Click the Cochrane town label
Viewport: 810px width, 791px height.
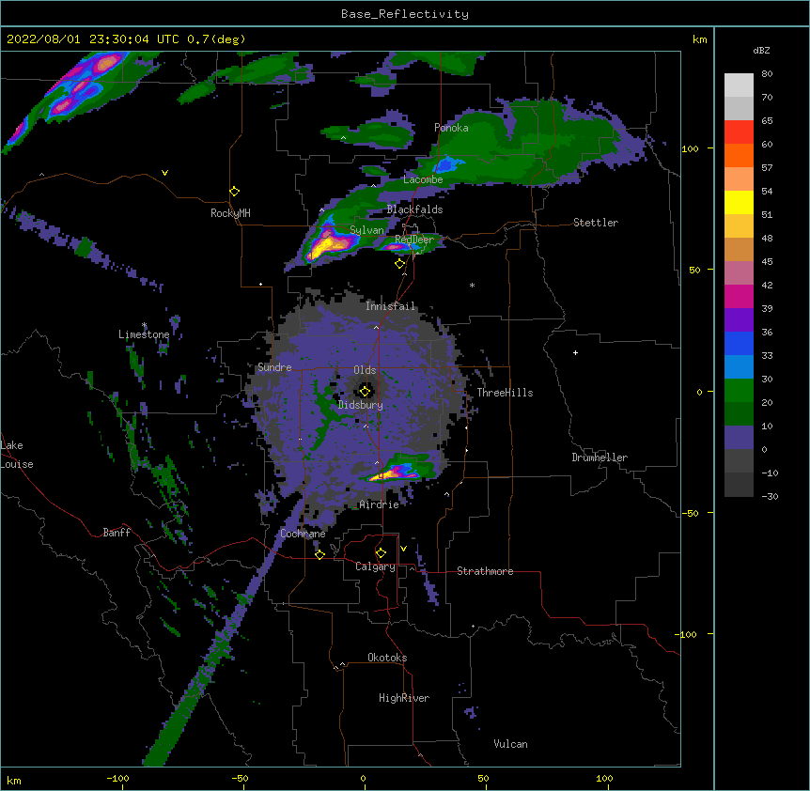click(303, 534)
